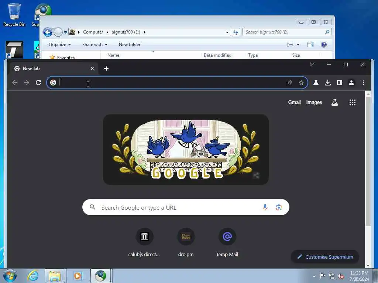
Task: Start voice search with the microphone
Action: coord(265,207)
